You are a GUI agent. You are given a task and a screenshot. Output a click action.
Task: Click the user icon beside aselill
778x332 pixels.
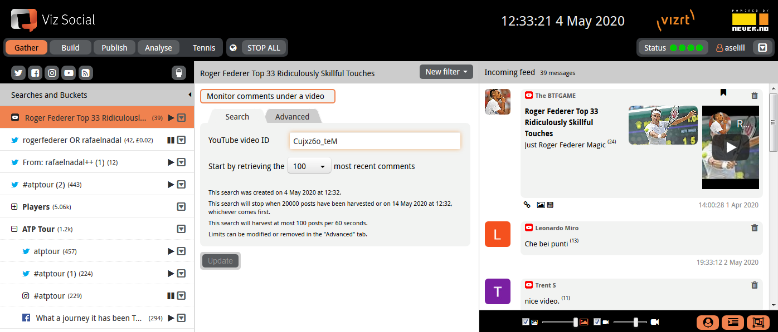click(x=719, y=48)
